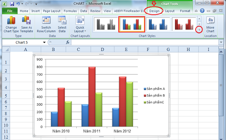
Task: Open the Formulas tab
Action: coord(70,11)
